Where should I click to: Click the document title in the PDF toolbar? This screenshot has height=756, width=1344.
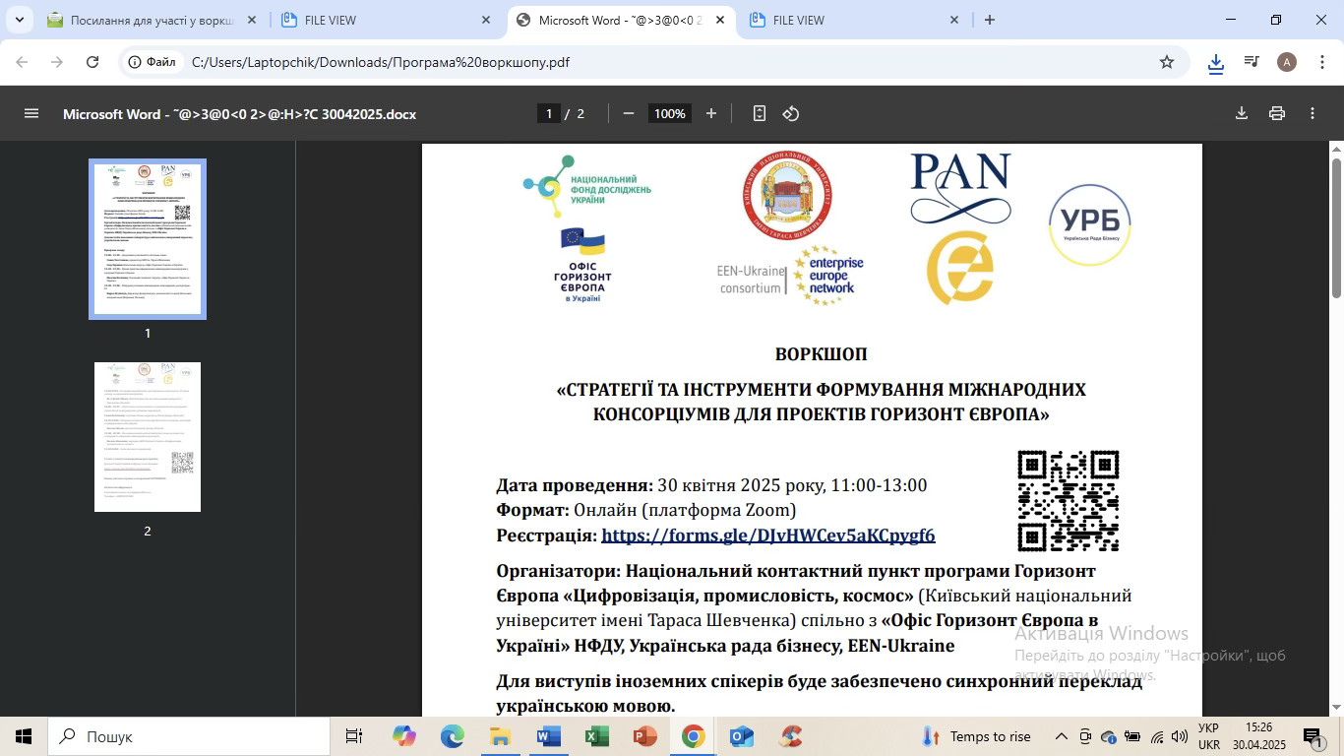pyautogui.click(x=239, y=113)
